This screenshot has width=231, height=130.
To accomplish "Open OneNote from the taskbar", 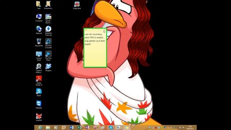I will (x=87, y=127).
